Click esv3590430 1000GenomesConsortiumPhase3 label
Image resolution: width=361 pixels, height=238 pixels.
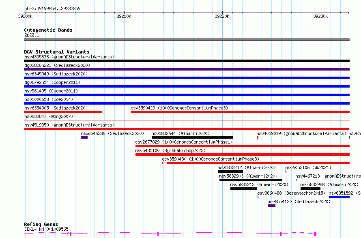click(x=211, y=159)
